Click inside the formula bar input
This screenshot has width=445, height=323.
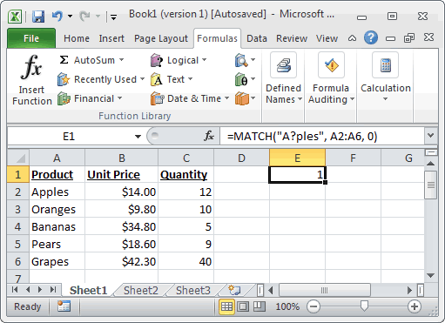point(322,136)
